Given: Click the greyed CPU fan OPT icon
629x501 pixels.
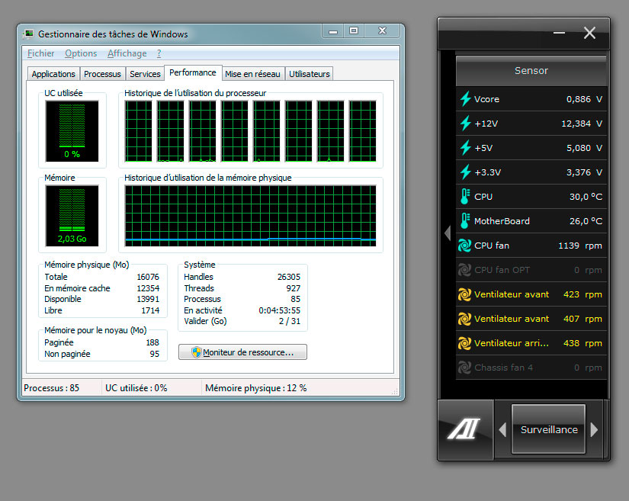Looking at the screenshot, I should point(464,270).
